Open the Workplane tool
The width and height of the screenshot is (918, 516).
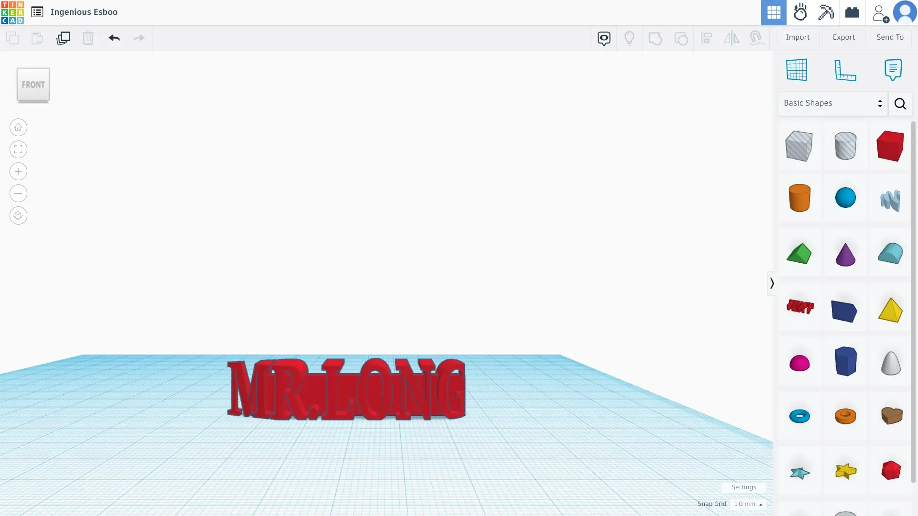tap(797, 69)
